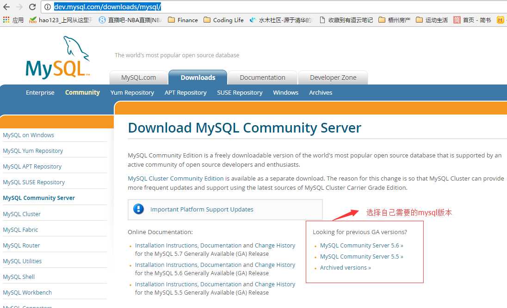507x308 pixels.
Task: Open the Coding Life bookmark folder
Action: (x=223, y=20)
